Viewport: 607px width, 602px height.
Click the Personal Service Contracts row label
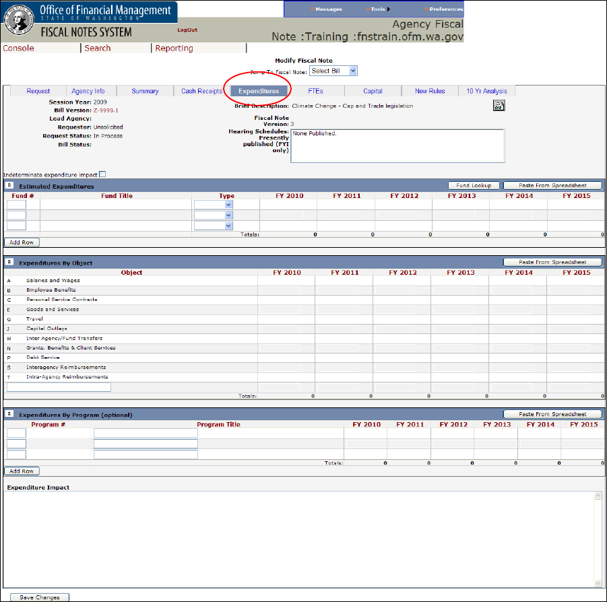[x=62, y=300]
